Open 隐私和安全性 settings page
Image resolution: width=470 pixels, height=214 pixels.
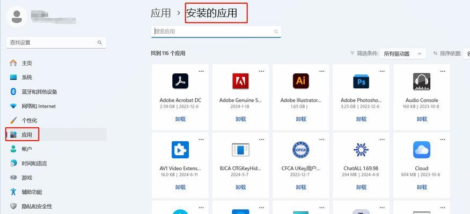click(56, 206)
